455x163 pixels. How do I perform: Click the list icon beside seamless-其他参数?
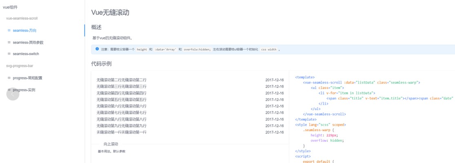[9, 42]
